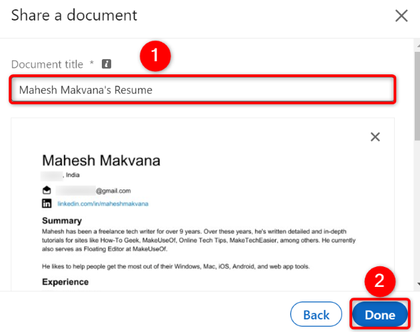The height and width of the screenshot is (332, 420).
Task: Click the Summary heading in preview
Action: click(x=62, y=220)
